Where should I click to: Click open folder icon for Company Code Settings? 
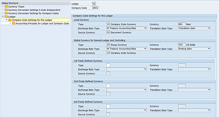[x=10, y=20]
